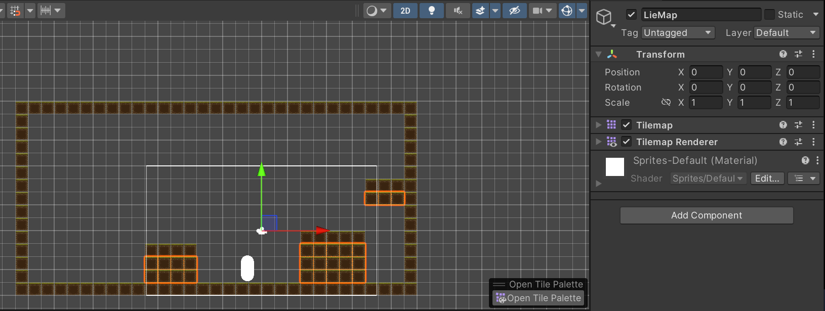Toggle scene effects layers icon
This screenshot has width=825, height=311.
point(480,11)
